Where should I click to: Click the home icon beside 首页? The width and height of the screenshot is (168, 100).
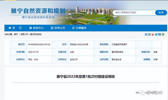pyautogui.click(x=10, y=28)
